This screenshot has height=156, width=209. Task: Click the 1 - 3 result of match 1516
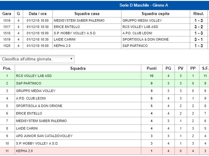199,20
